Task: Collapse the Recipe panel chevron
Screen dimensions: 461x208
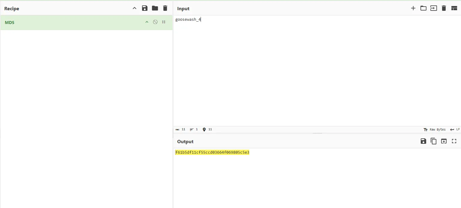Action: [x=135, y=8]
